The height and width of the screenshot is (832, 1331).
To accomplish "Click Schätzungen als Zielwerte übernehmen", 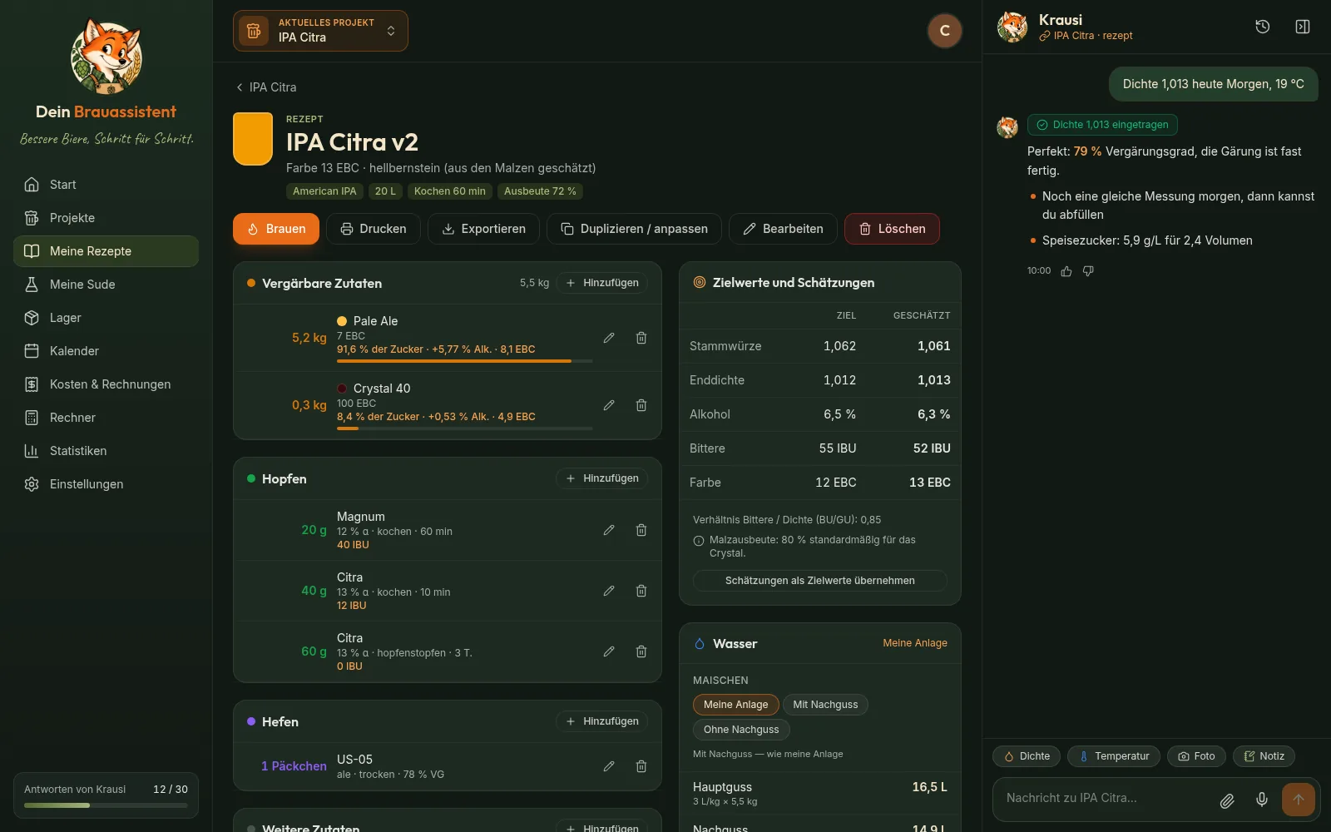I will click(x=820, y=581).
